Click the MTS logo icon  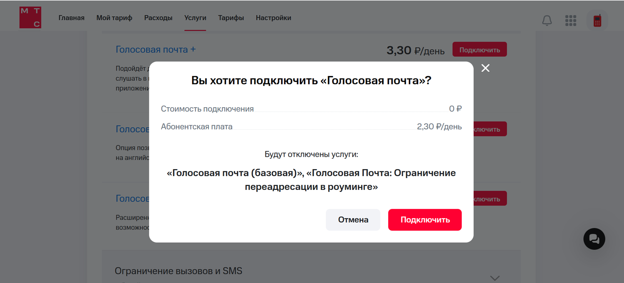(x=30, y=17)
